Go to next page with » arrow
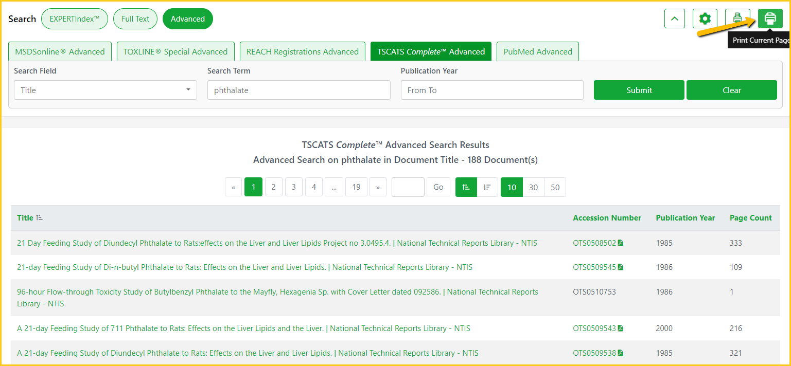Viewport: 791px width, 366px height. click(x=378, y=187)
